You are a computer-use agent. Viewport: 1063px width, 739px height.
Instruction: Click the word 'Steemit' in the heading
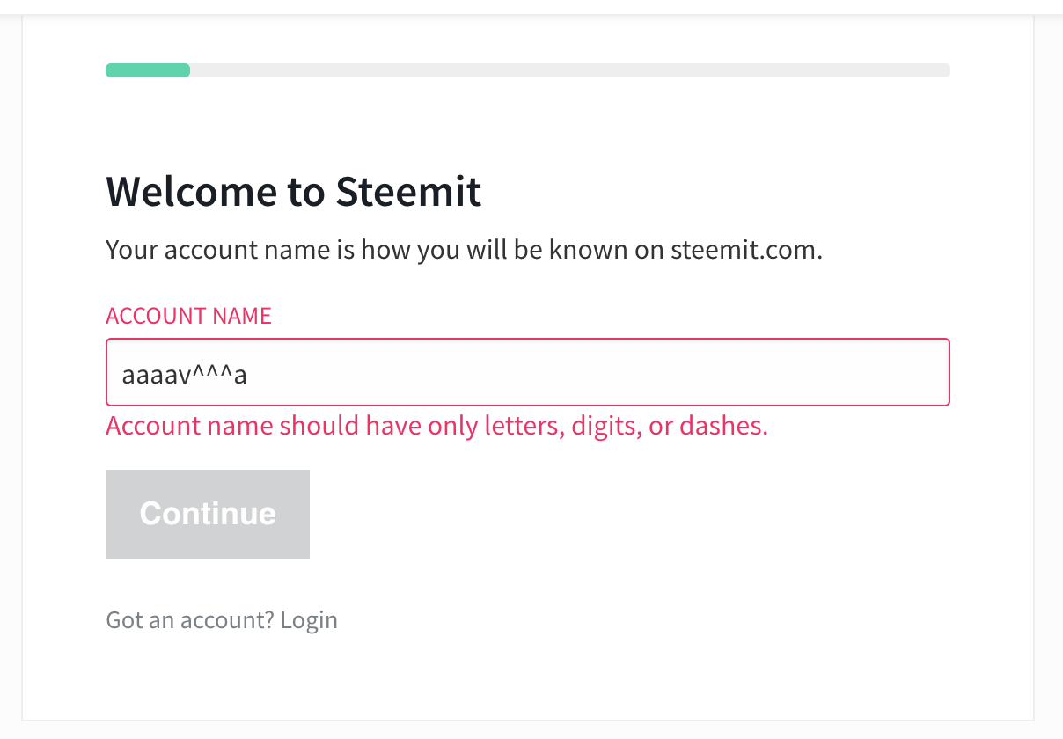coord(408,191)
